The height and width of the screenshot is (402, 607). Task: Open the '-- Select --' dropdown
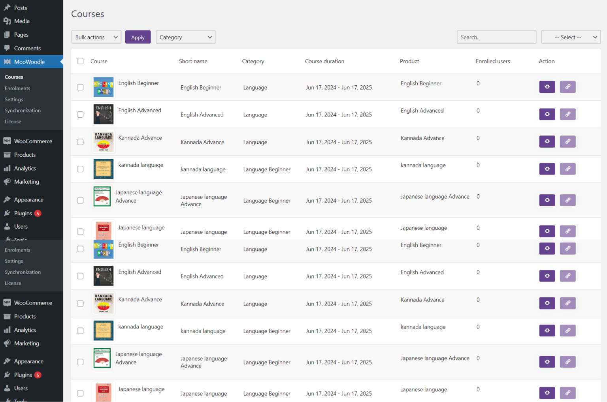[571, 37]
